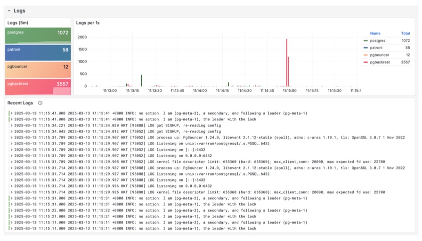
Task: Click the Recent Logs info icon
Action: point(40,103)
